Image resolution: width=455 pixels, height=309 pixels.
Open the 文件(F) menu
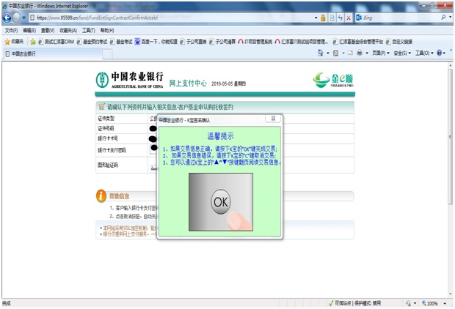pyautogui.click(x=11, y=30)
